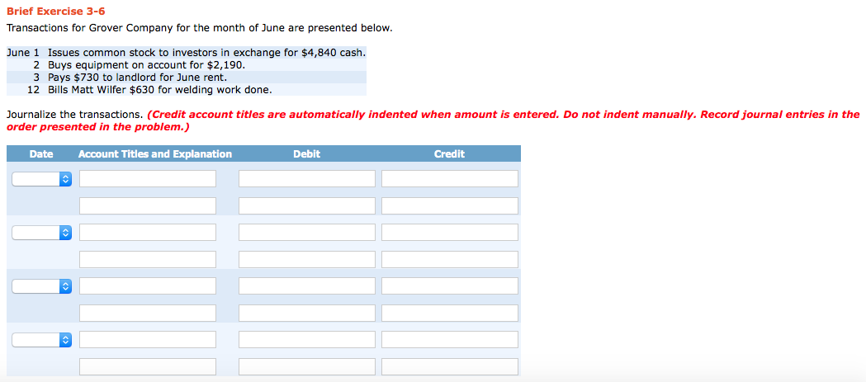
Task: Click first row credit amount field
Action: [x=450, y=179]
